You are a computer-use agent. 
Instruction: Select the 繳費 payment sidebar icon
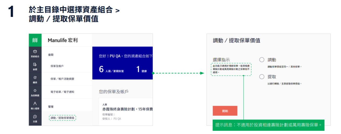35,79
